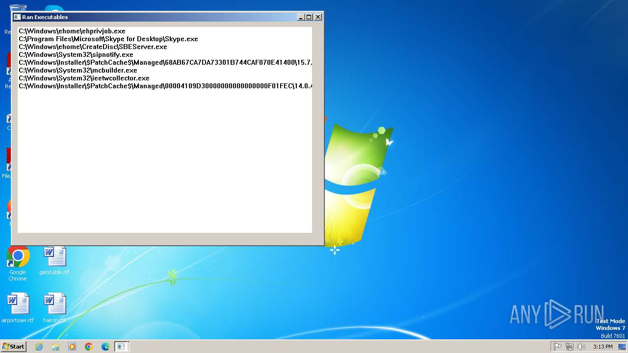The image size is (628, 353).
Task: Open the Action Center flag icon
Action: click(557, 347)
